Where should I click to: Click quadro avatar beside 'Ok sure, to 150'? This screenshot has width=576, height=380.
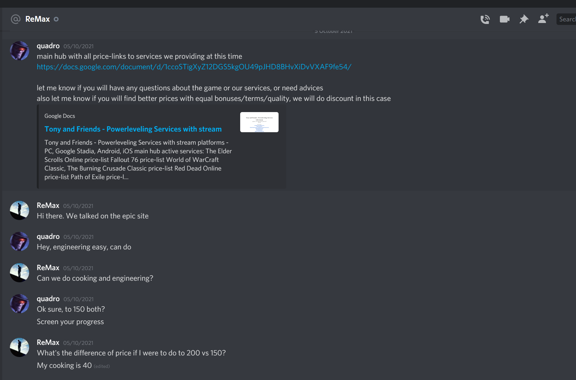(20, 304)
